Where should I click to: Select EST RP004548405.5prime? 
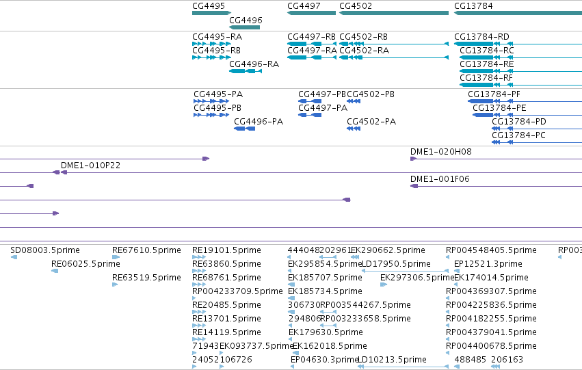(491, 250)
